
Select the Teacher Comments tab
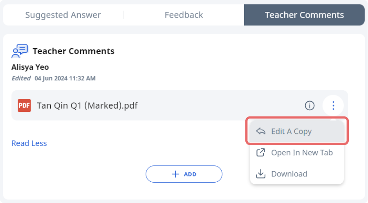pyautogui.click(x=304, y=15)
